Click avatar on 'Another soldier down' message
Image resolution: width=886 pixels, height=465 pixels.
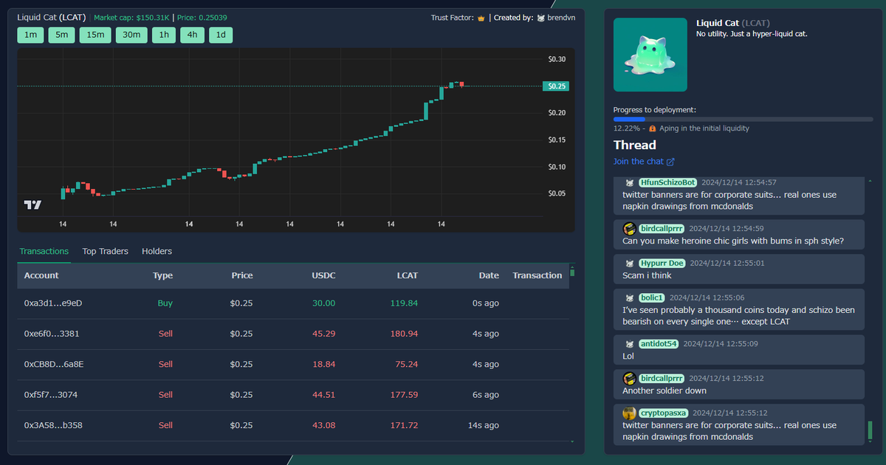[629, 378]
